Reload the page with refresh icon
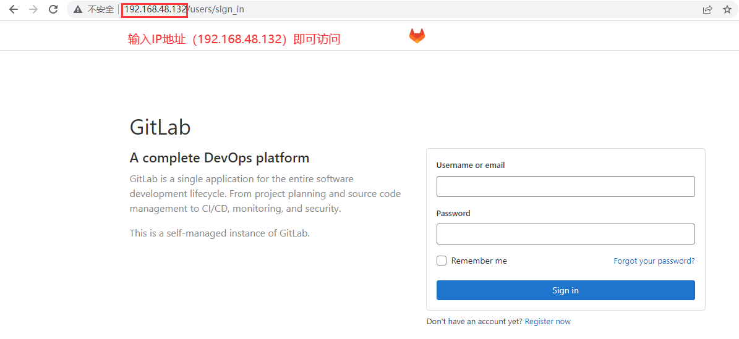 [x=53, y=9]
